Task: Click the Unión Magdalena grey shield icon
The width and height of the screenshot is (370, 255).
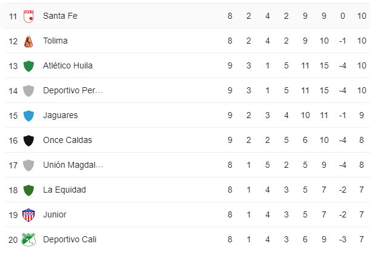Action: 29,165
